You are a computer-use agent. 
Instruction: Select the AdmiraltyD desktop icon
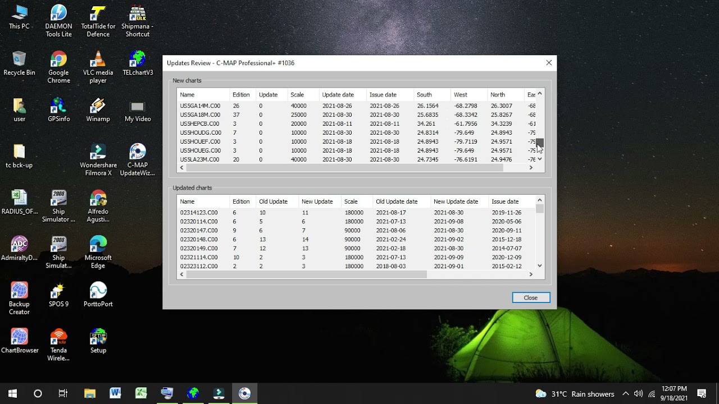(19, 249)
